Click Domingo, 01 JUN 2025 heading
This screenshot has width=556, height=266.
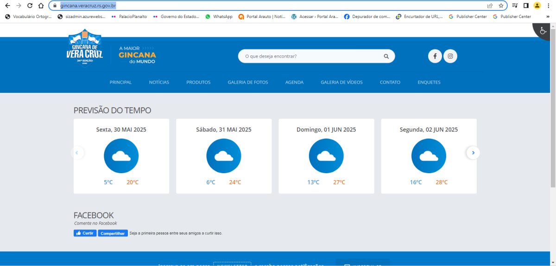click(x=326, y=130)
